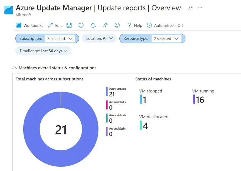241x171 pixels.
Task: Click the Save floppy disk icon
Action: 69,25
